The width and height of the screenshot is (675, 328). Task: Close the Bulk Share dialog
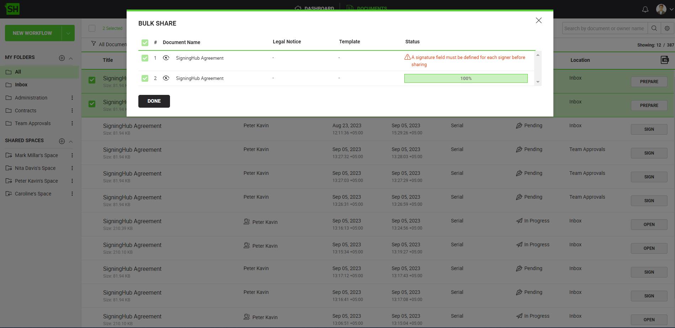[538, 21]
